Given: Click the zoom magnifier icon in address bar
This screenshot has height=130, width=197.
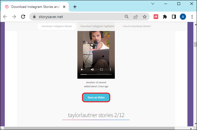Looking at the screenshot, I should (x=127, y=17).
